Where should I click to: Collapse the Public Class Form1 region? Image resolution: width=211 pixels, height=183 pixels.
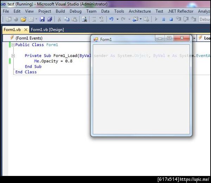coord(13,45)
